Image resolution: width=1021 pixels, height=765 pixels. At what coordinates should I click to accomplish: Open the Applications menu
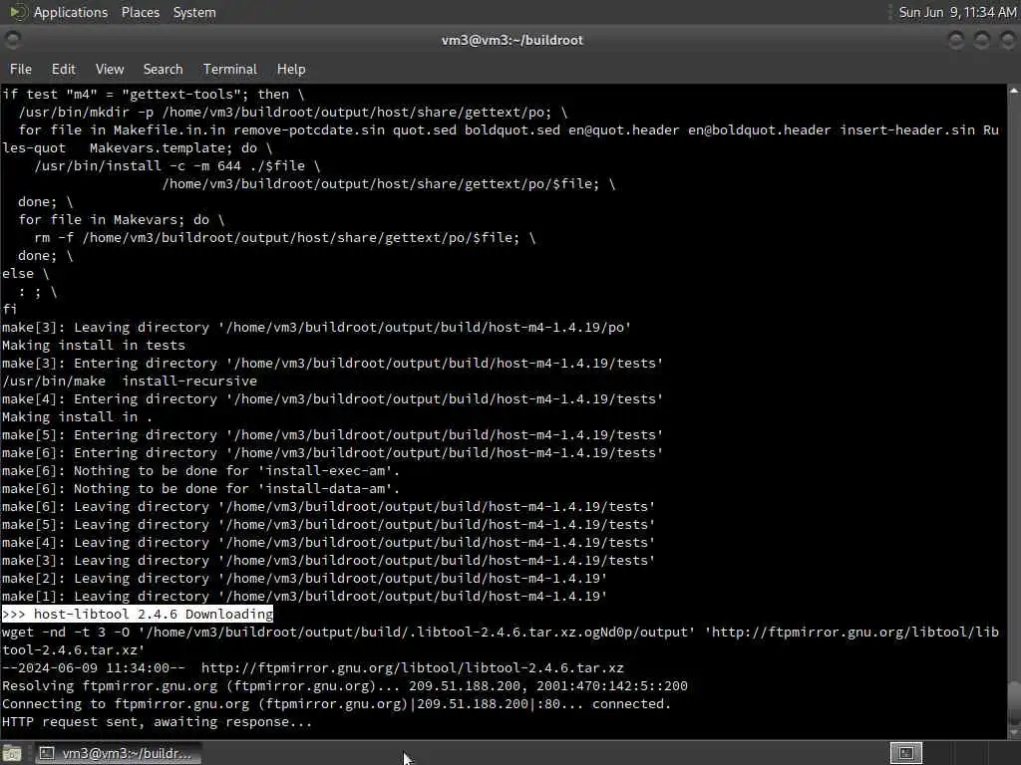tap(71, 12)
